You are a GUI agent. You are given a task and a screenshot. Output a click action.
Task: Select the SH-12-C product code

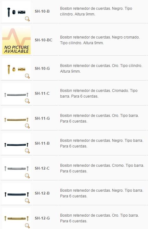(42, 168)
